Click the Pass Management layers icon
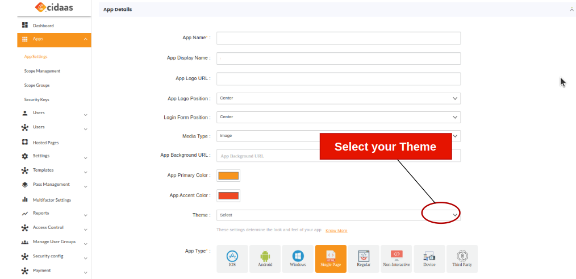The image size is (576, 279). coord(25,185)
